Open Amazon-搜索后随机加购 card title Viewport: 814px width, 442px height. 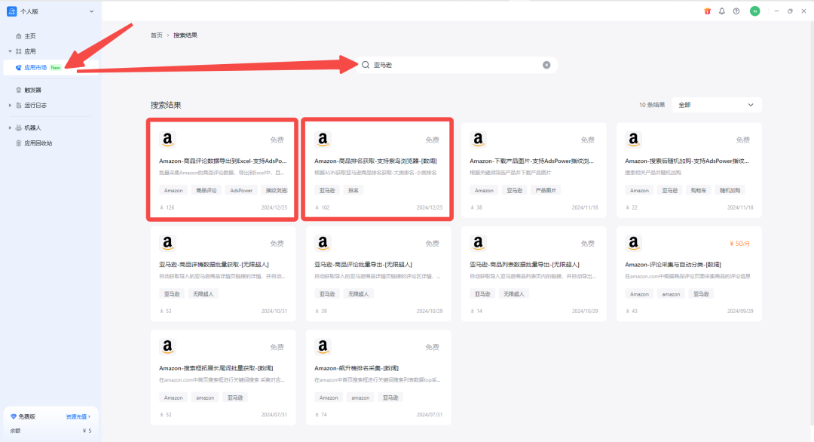[687, 161]
